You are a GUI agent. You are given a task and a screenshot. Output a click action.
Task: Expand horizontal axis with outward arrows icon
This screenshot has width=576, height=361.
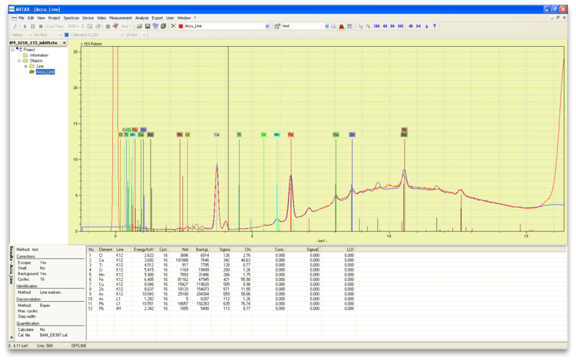[410, 26]
